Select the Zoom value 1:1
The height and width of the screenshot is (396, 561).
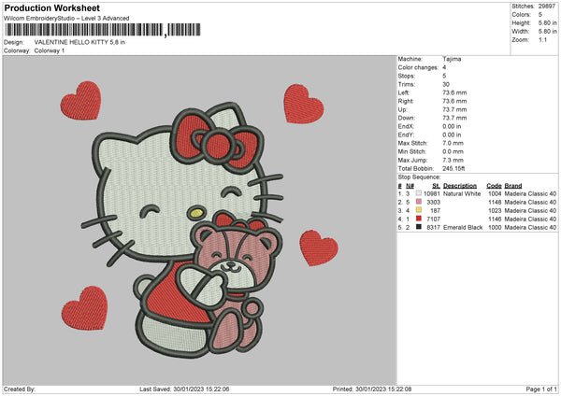point(542,39)
